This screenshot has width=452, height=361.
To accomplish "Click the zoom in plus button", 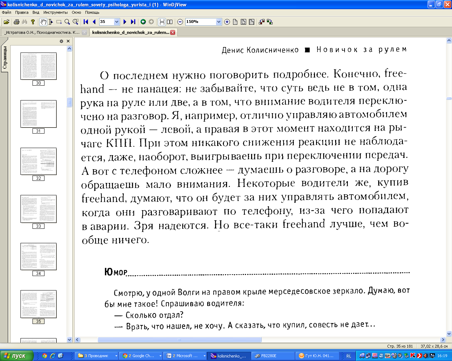I will (227, 22).
